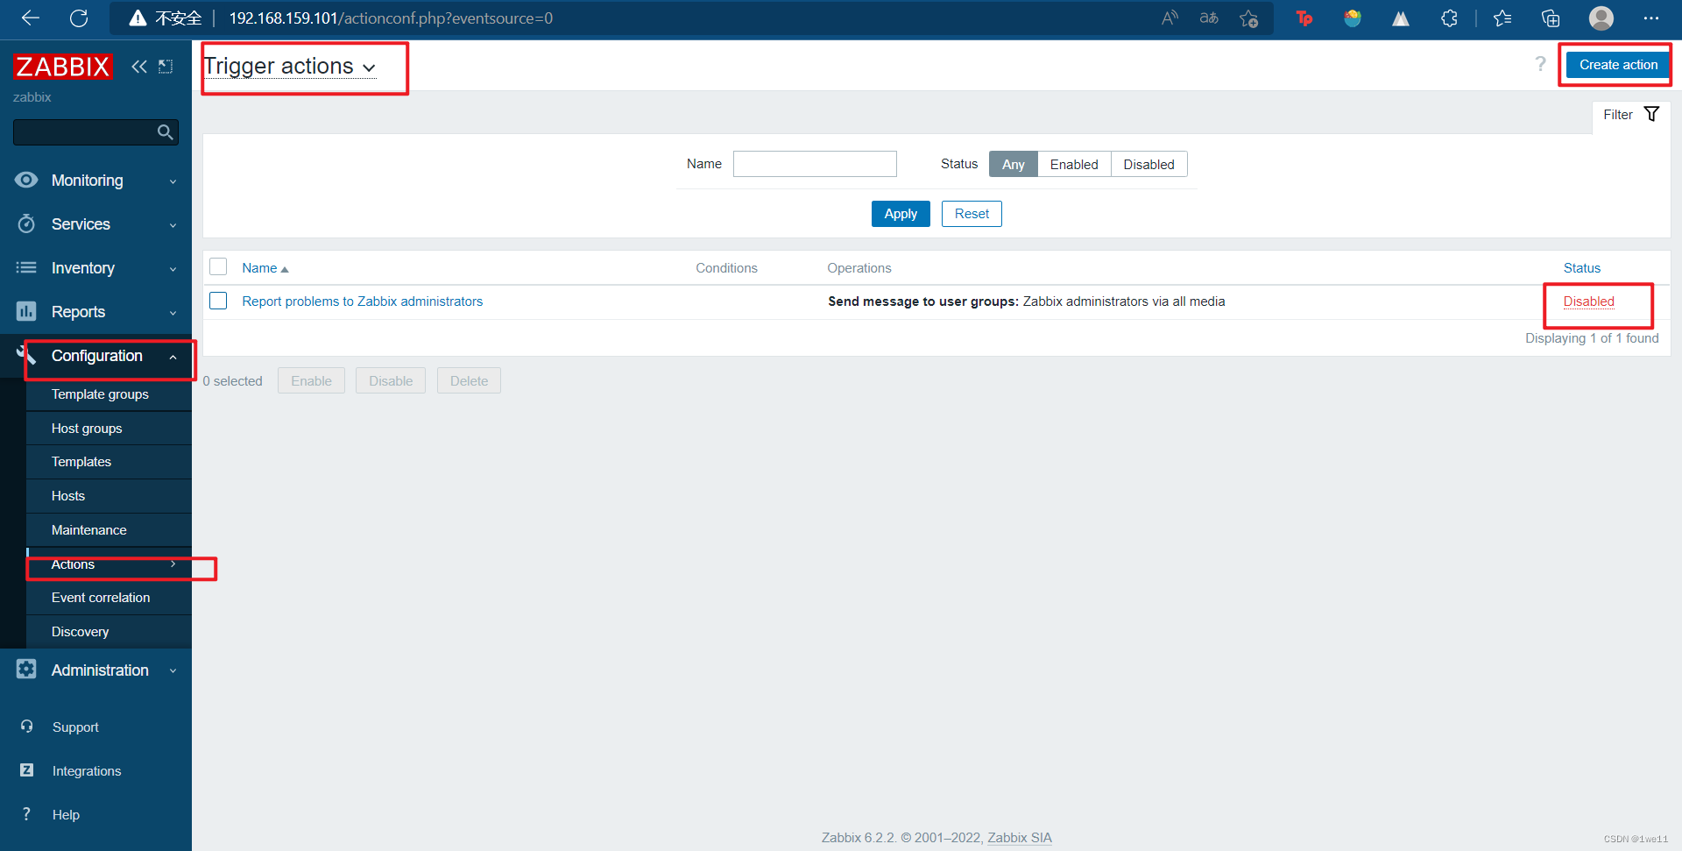The image size is (1682, 851).
Task: Open the collections icon
Action: (1551, 18)
